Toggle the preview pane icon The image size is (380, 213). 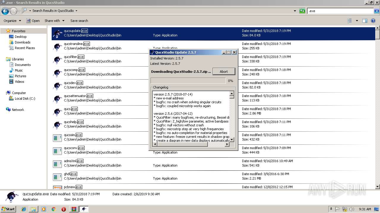coord(365,21)
